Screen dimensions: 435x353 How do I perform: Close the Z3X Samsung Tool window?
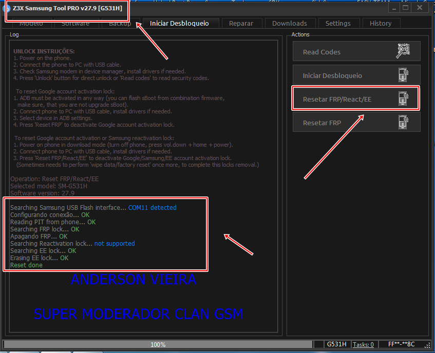tap(420, 8)
